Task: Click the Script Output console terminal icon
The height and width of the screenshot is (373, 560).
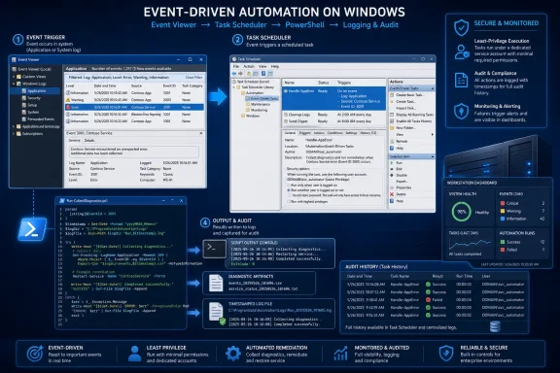Action: pyautogui.click(x=214, y=249)
